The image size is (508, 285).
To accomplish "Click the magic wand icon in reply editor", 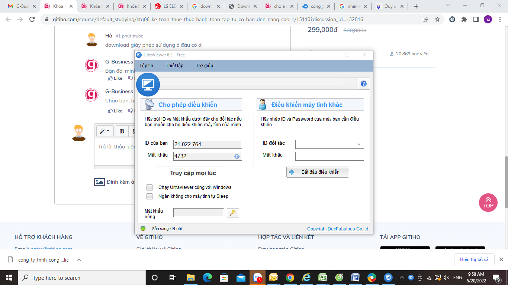I will (105, 131).
